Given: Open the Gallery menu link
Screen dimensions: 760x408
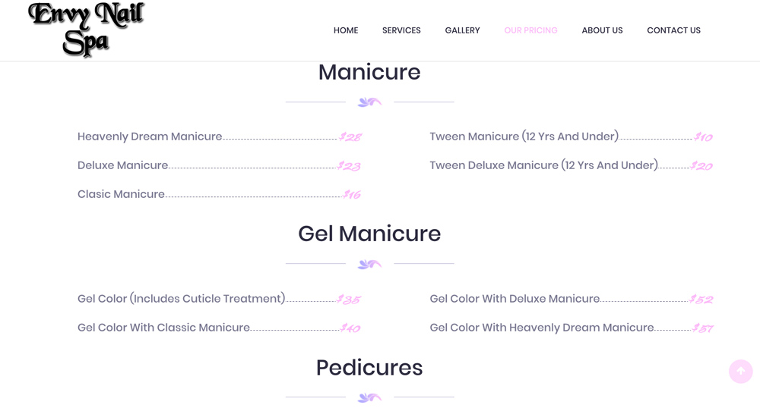Looking at the screenshot, I should tap(462, 30).
